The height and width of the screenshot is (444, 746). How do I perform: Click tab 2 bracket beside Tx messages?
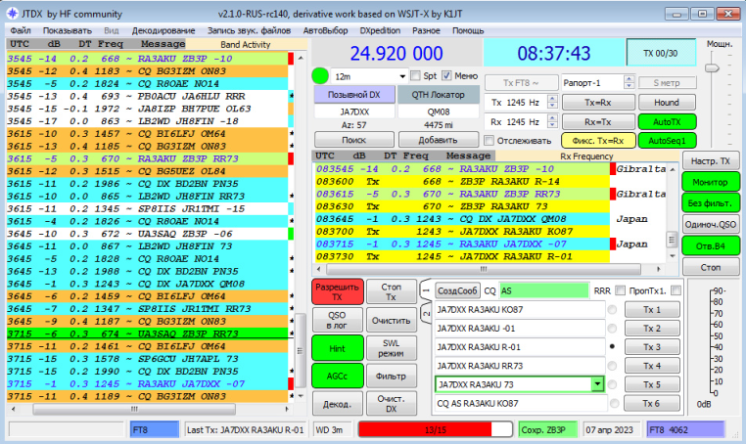426,314
